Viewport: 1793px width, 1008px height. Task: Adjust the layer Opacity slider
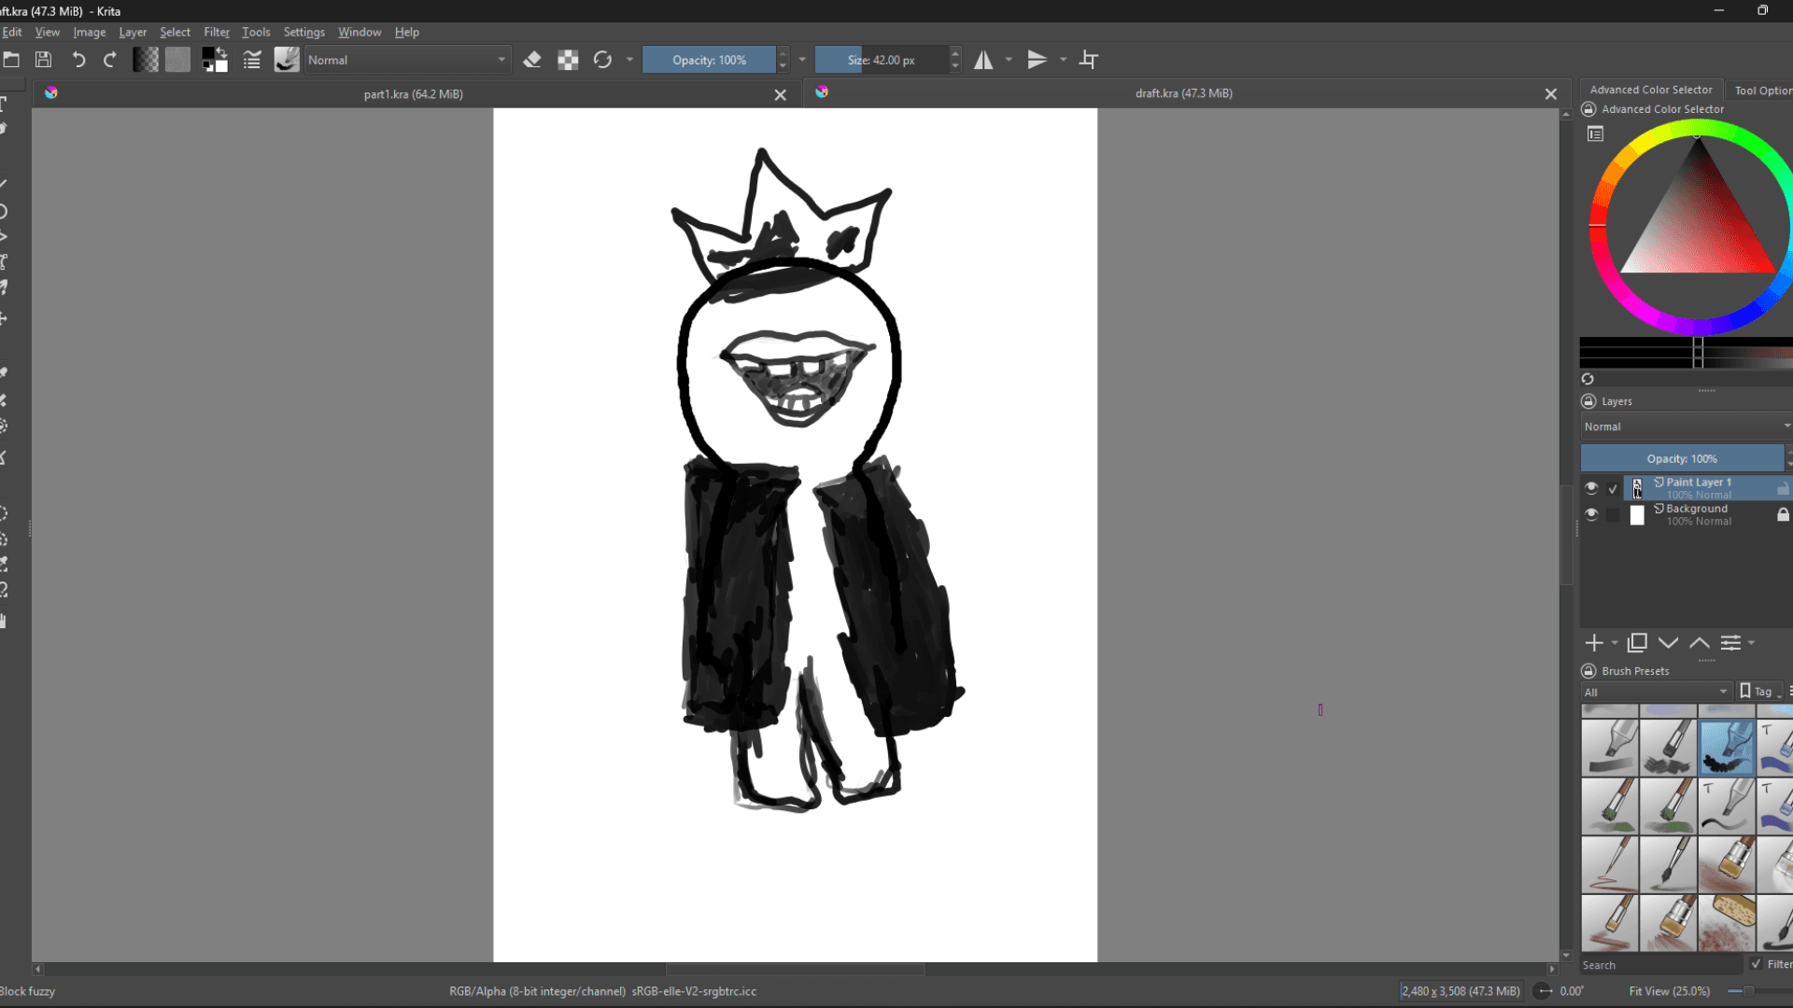coord(1682,458)
